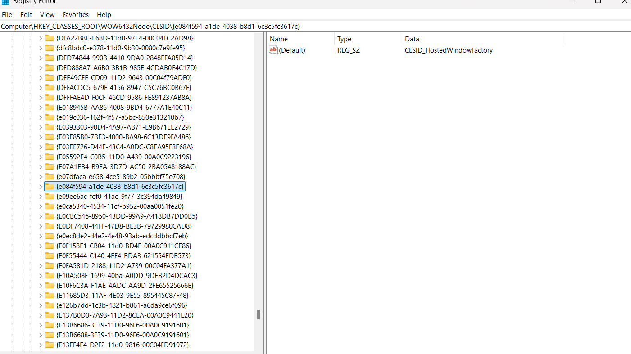Image resolution: width=631 pixels, height=354 pixels.
Task: Click the folder icon for {E0F55444-C140-4EF4-BDA3-621554EDB573}
Action: coord(50,255)
